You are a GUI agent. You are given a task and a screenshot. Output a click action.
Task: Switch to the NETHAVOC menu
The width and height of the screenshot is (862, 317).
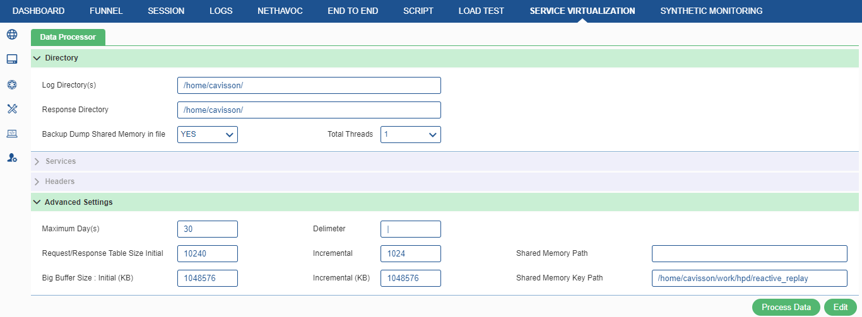280,11
